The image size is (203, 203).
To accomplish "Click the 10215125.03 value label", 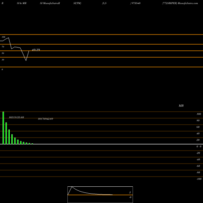I will (16, 117).
